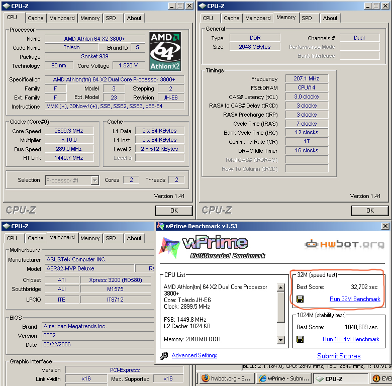Click the wrench icon beside Advanced Settings
Image resolution: width=392 pixels, height=386 pixels.
(x=164, y=355)
